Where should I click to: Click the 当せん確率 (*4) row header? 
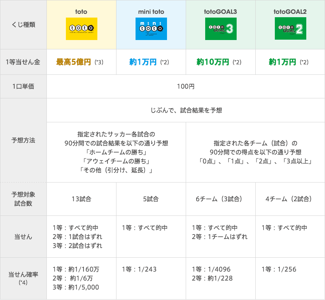tap(23, 278)
